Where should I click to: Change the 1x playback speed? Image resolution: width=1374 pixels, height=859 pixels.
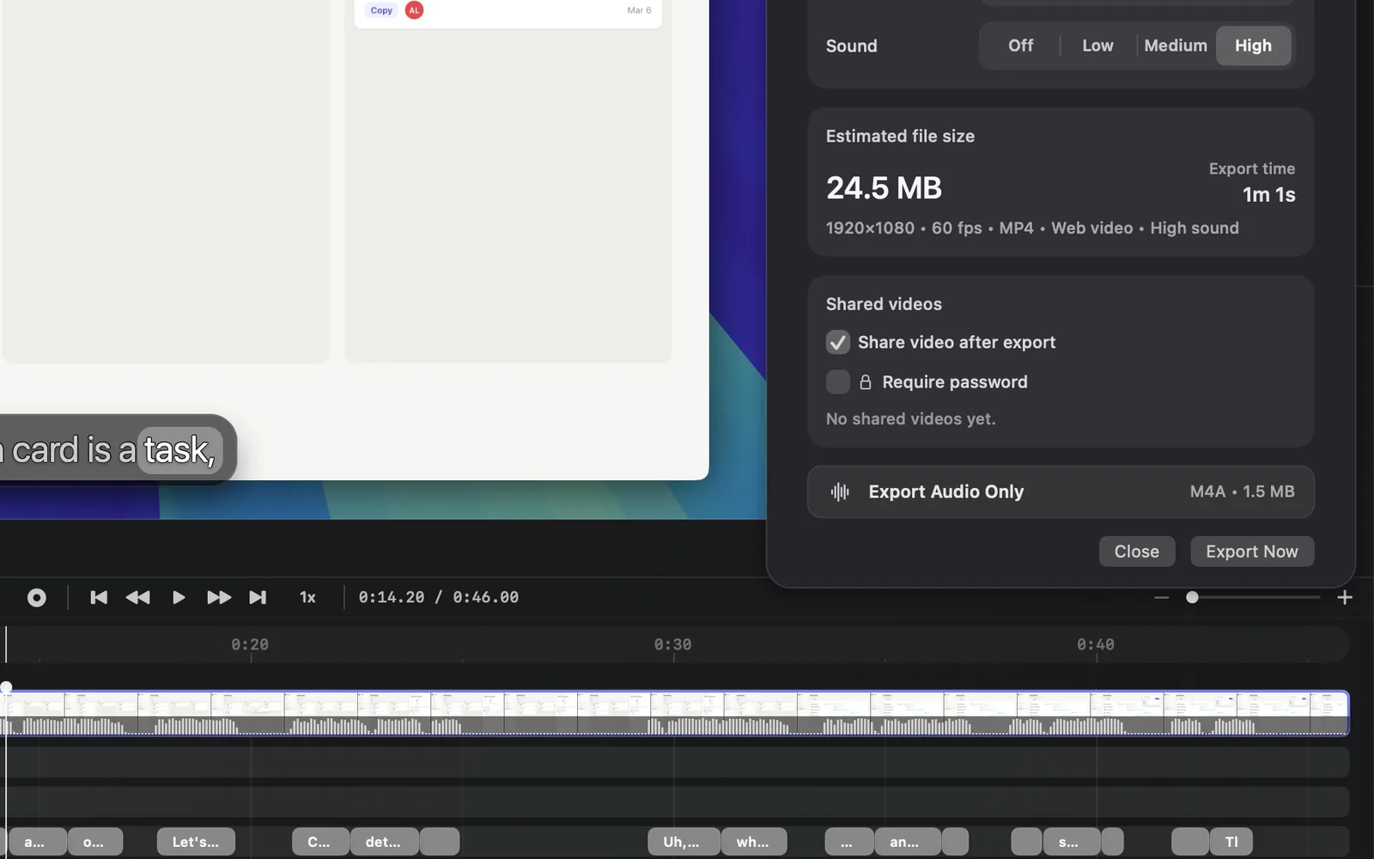tap(307, 598)
